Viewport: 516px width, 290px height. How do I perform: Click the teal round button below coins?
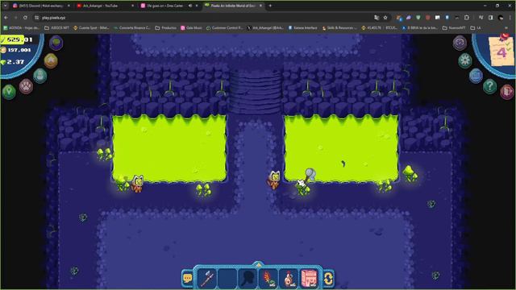pyautogui.click(x=40, y=76)
